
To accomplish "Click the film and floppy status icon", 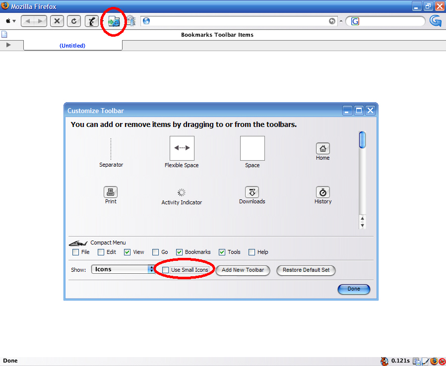I will click(416, 361).
